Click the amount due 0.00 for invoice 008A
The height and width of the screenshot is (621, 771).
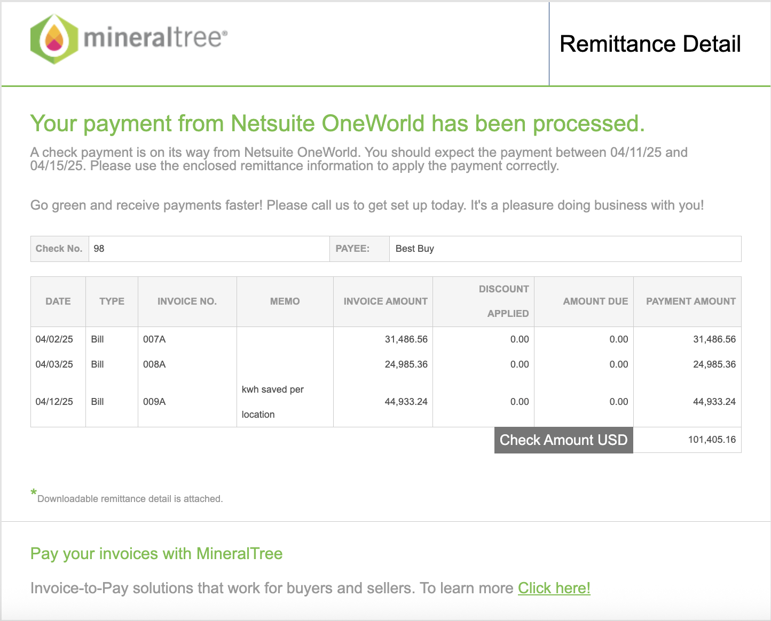coord(619,364)
